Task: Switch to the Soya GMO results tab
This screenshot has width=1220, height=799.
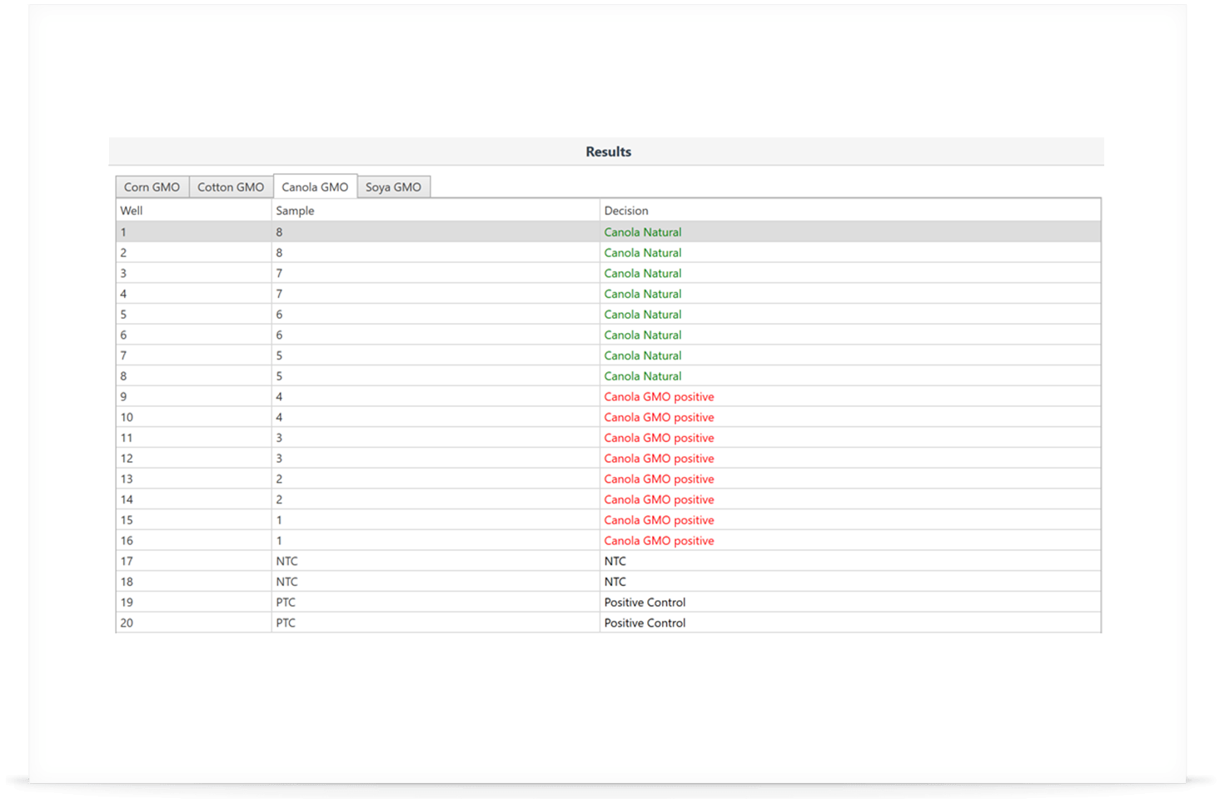Action: [x=393, y=187]
